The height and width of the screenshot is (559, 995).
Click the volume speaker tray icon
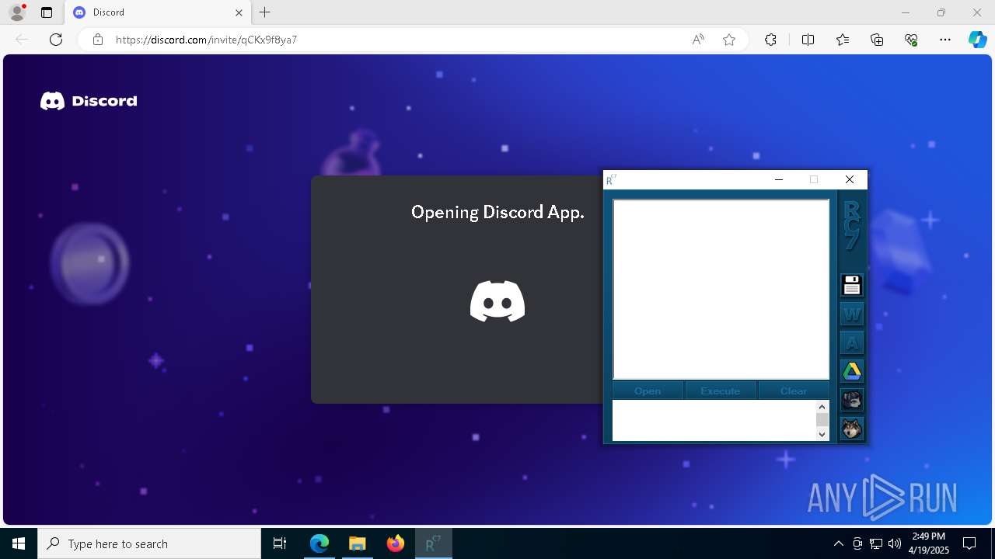[895, 543]
